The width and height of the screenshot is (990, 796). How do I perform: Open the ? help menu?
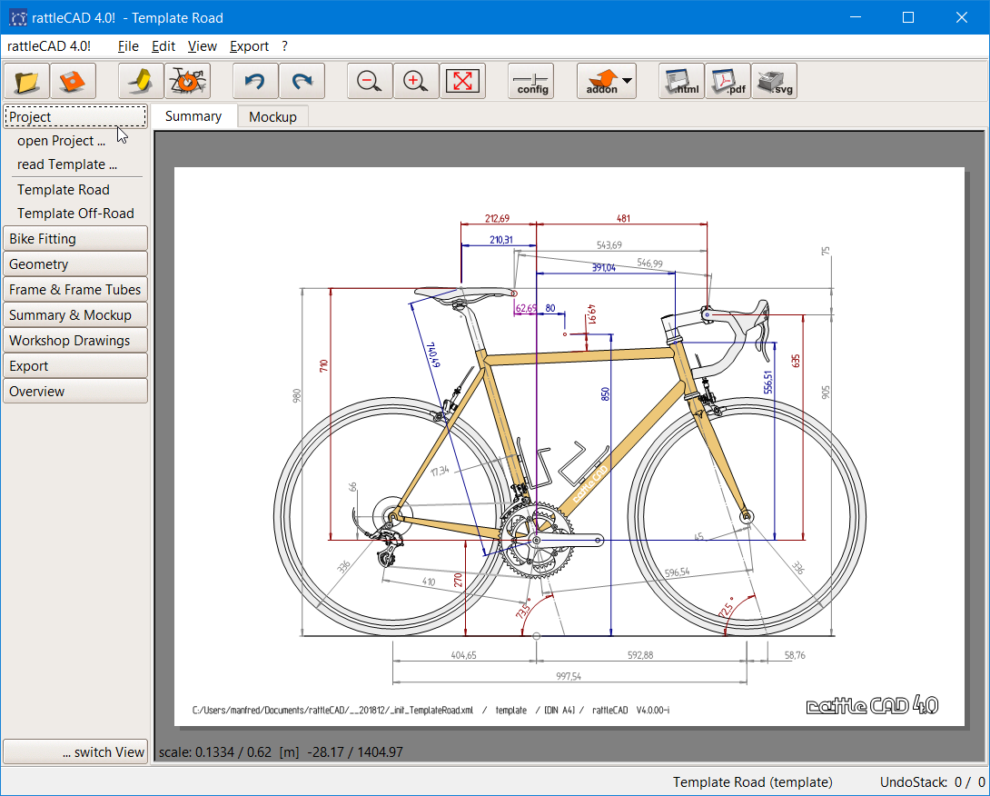(x=285, y=46)
